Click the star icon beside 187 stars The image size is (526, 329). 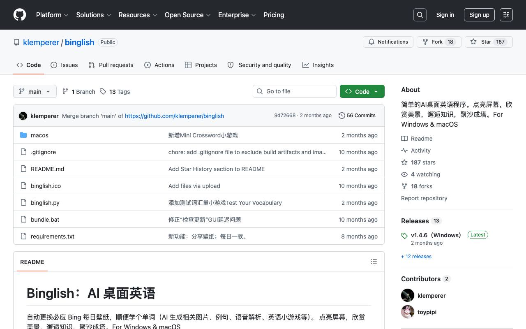(x=404, y=162)
